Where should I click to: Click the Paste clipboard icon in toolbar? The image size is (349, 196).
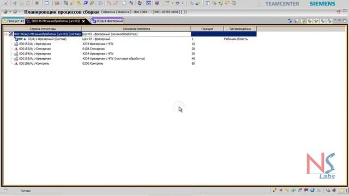[x=28, y=3]
